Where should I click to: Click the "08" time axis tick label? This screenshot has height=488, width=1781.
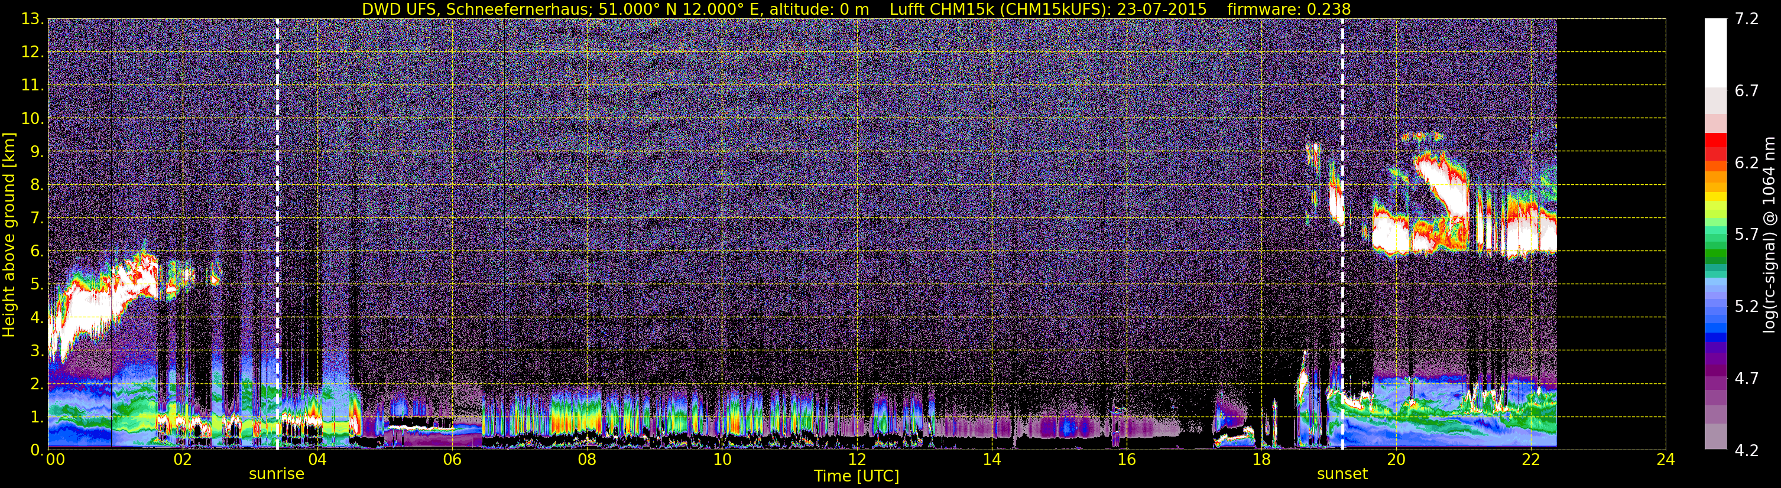pyautogui.click(x=587, y=460)
